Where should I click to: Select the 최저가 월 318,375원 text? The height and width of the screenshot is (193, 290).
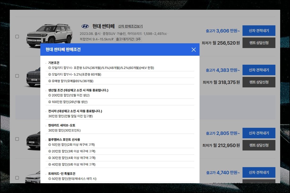(x=221, y=82)
